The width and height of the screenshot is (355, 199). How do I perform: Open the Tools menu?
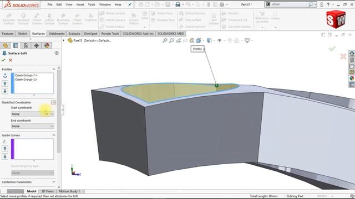(92, 4)
